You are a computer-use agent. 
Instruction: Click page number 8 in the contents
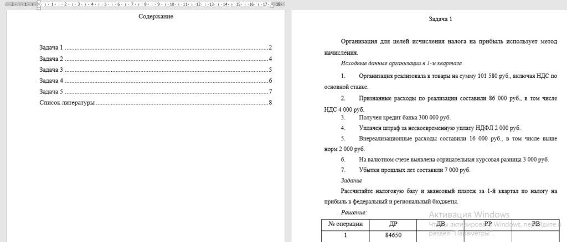point(270,102)
